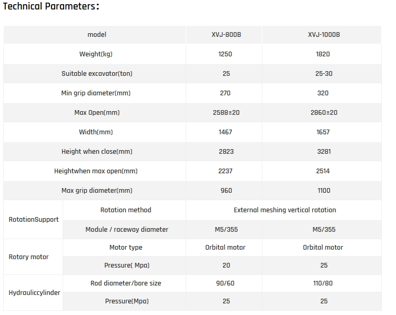Click the Suitable excavator(ton) label

pyautogui.click(x=97, y=74)
